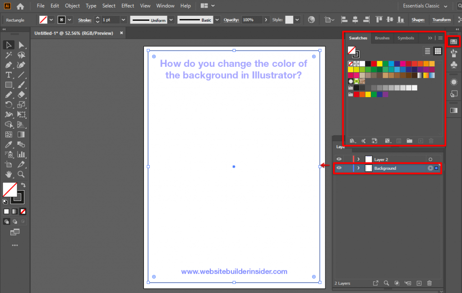462x293 pixels.
Task: Create a new color group in Swatches
Action: point(410,141)
